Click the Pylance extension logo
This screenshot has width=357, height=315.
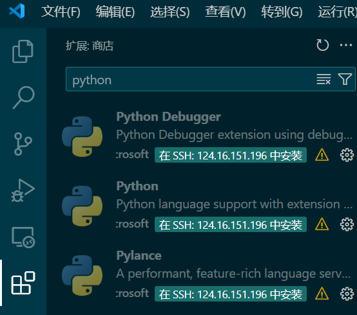(x=82, y=276)
